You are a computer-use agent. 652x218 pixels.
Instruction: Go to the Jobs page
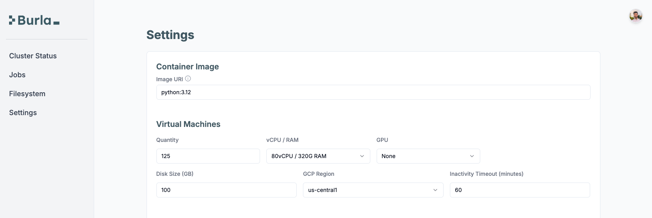click(x=17, y=75)
